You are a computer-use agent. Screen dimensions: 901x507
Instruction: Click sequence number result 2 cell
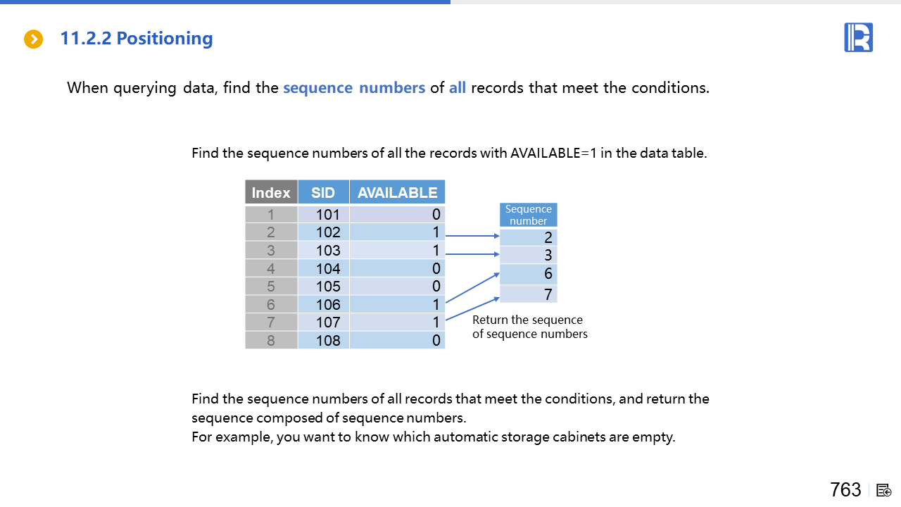tap(529, 237)
